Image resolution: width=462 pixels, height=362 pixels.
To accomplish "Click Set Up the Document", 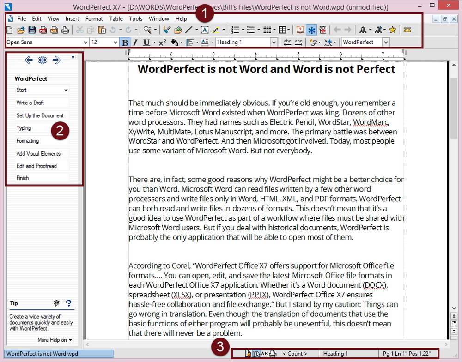I will click(42, 115).
